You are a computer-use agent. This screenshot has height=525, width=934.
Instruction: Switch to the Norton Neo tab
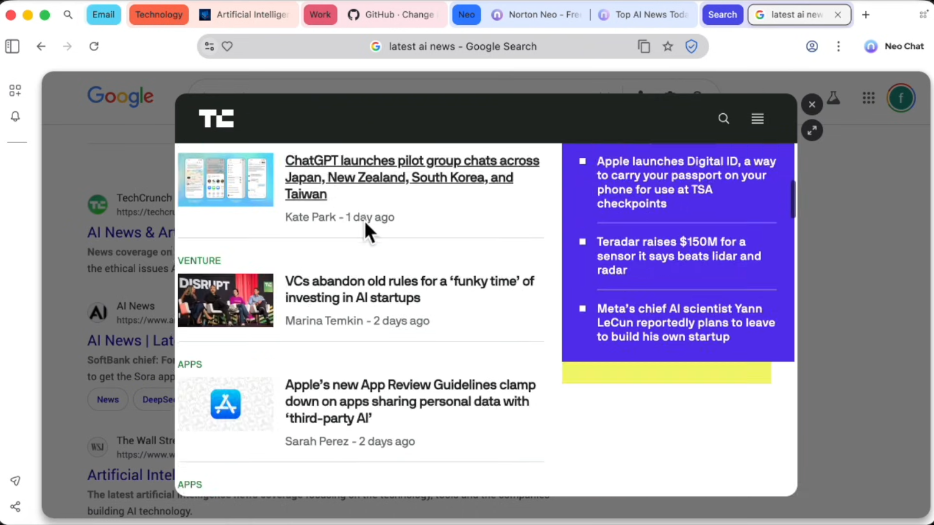pyautogui.click(x=537, y=14)
